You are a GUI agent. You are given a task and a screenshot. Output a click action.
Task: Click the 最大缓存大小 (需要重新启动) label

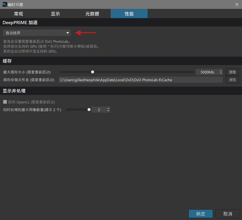pos(27,72)
